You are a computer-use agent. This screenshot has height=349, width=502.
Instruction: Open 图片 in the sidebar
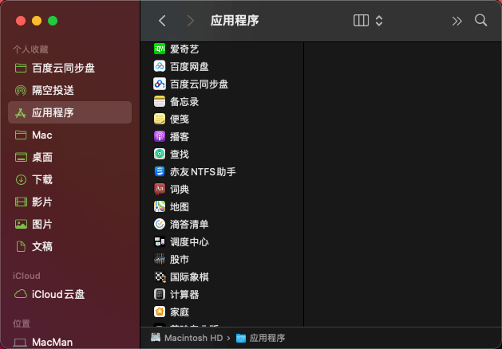(x=69, y=225)
